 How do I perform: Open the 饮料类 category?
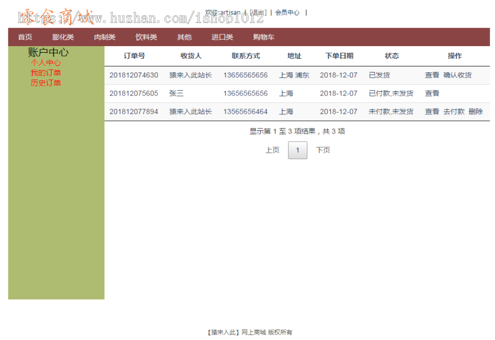pos(145,37)
